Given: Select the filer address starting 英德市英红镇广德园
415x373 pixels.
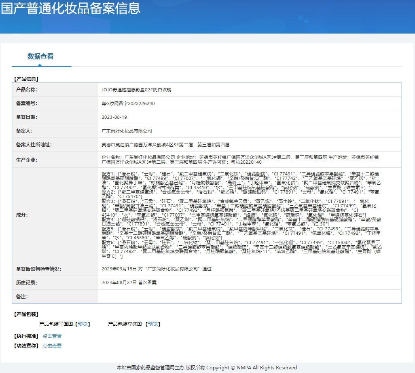Looking at the screenshot, I should pos(165,145).
